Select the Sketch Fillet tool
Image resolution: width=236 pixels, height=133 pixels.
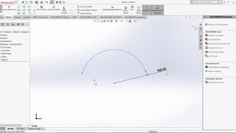tap(29, 13)
